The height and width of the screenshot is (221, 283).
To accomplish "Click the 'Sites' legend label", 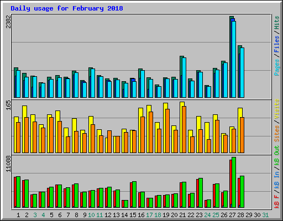I will click(x=277, y=134).
